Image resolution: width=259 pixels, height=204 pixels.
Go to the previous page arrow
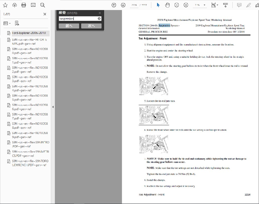pos(114,5)
